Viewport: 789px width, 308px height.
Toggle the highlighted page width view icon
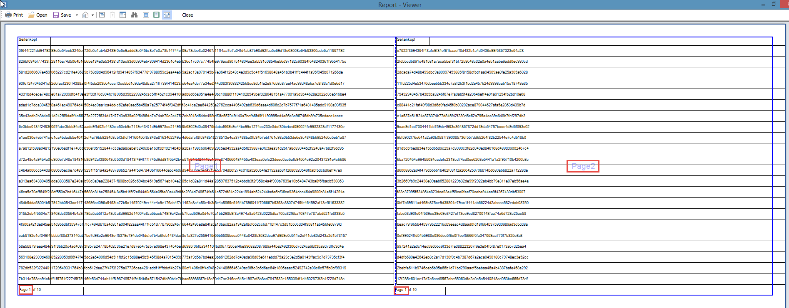(x=167, y=15)
